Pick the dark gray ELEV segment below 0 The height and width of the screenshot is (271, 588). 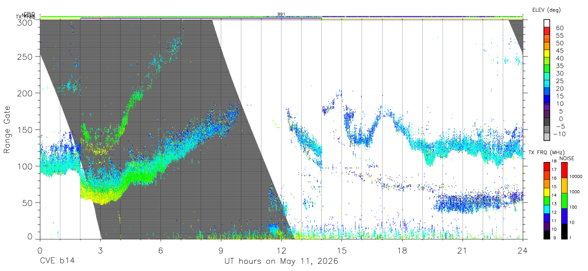coord(547,122)
